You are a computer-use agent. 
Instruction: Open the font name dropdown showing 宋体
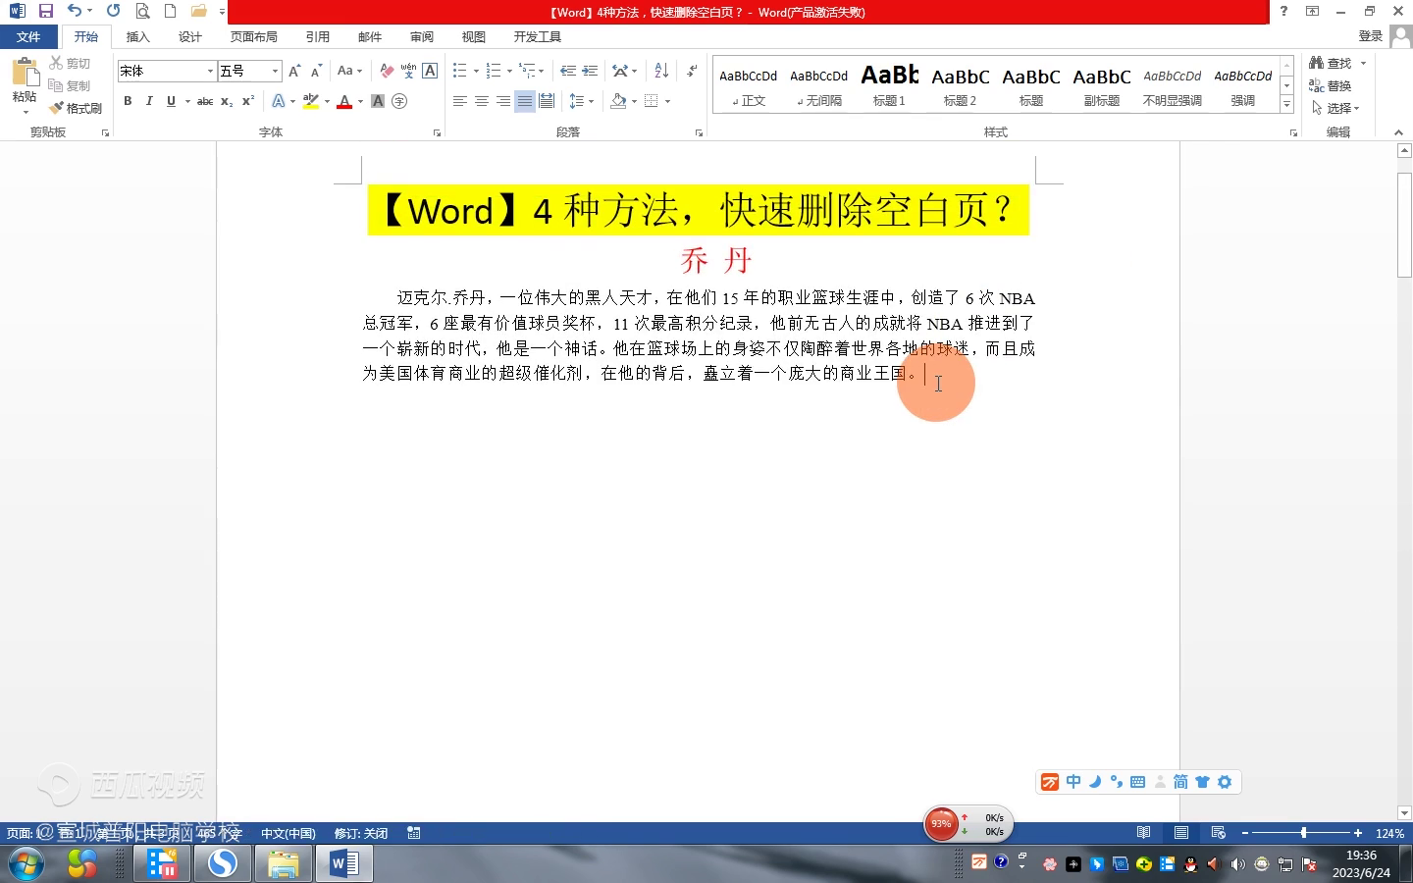point(210,71)
